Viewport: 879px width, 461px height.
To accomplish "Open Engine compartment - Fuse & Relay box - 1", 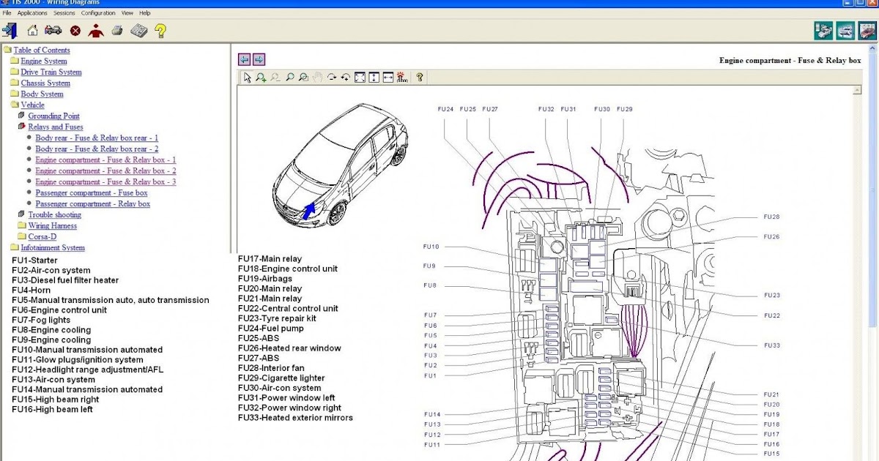I will [x=105, y=160].
